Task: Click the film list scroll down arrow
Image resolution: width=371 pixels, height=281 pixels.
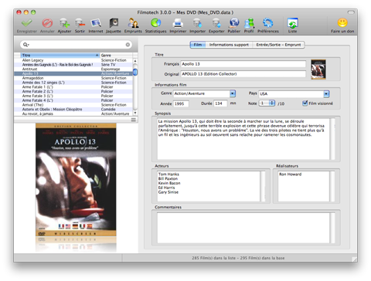Action: [135, 113]
